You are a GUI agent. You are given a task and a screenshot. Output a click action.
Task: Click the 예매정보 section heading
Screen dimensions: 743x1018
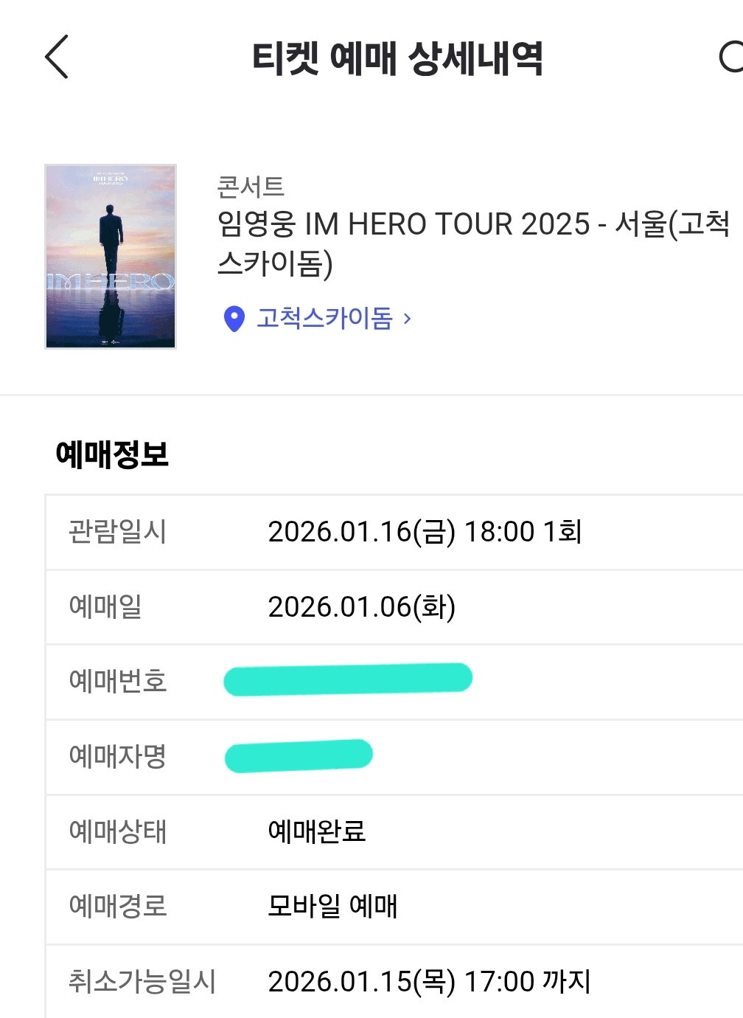click(x=112, y=454)
